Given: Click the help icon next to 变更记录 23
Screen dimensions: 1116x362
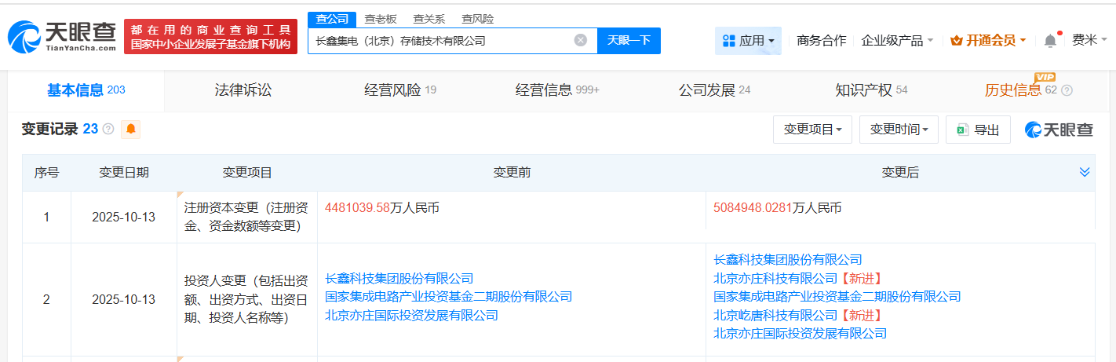Looking at the screenshot, I should click(108, 130).
